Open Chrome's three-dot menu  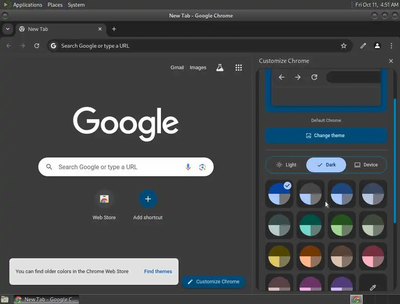(x=391, y=46)
